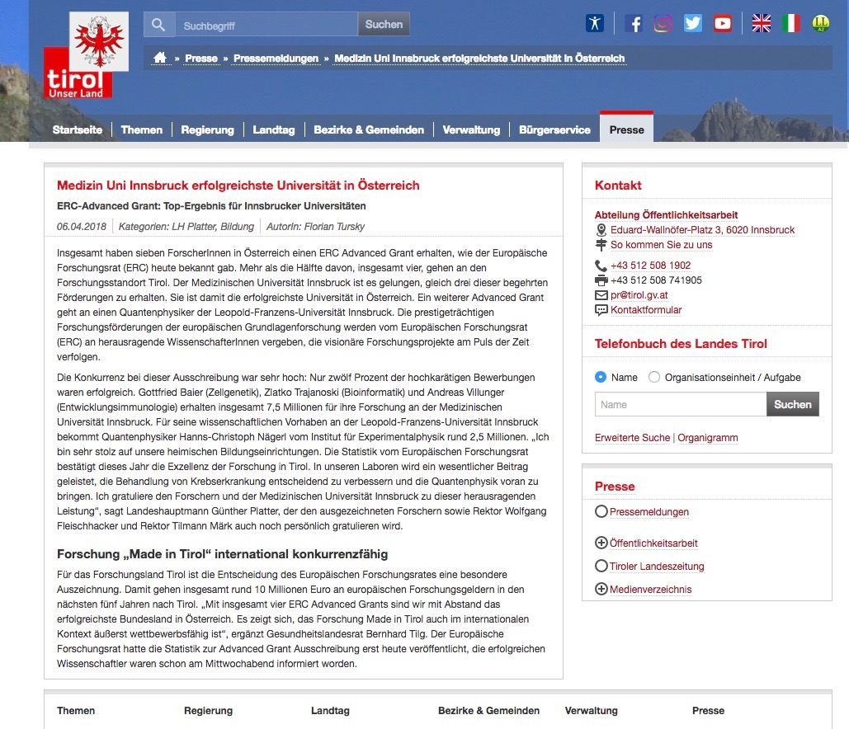Open the Instagram profile icon
This screenshot has height=729, width=849.
[x=663, y=23]
